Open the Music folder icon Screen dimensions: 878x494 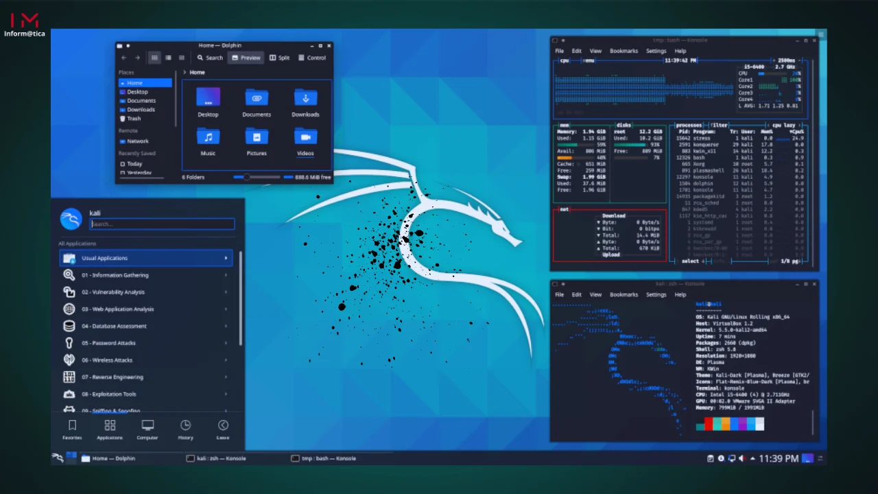click(208, 137)
